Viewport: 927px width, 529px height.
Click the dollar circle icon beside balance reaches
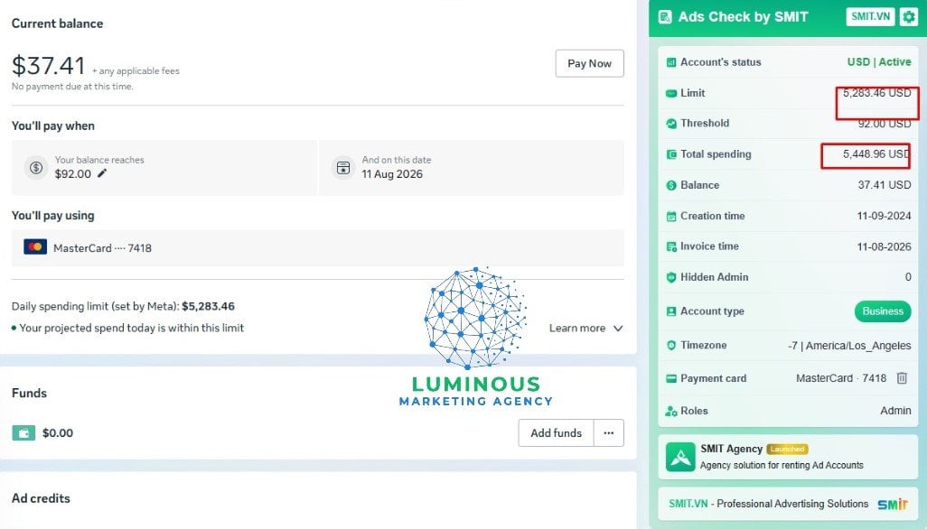36,168
